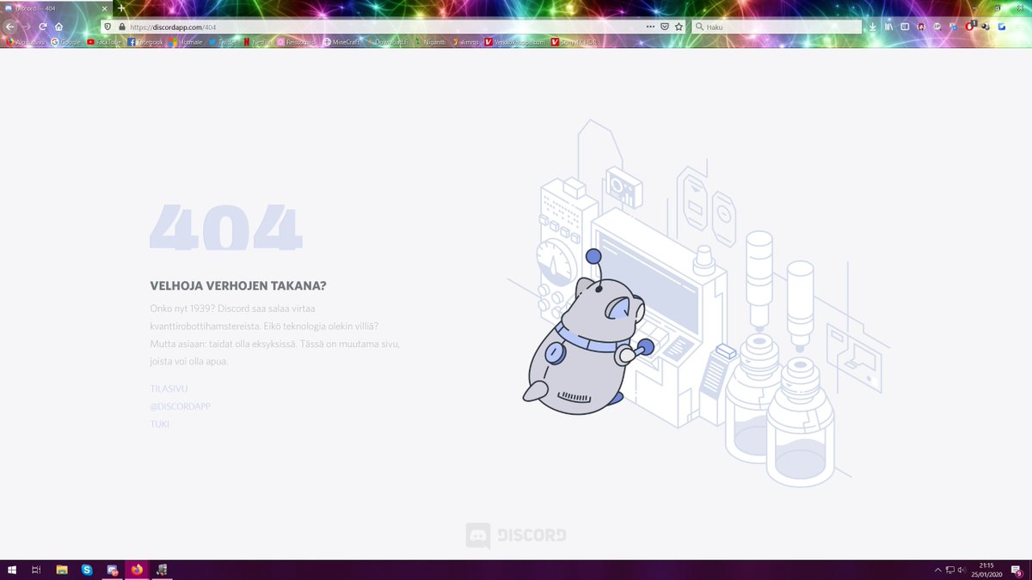Focus the Haku search field
This screenshot has height=580, width=1032.
pos(777,27)
